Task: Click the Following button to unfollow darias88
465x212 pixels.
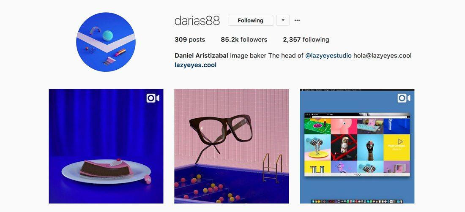Action: pos(250,20)
